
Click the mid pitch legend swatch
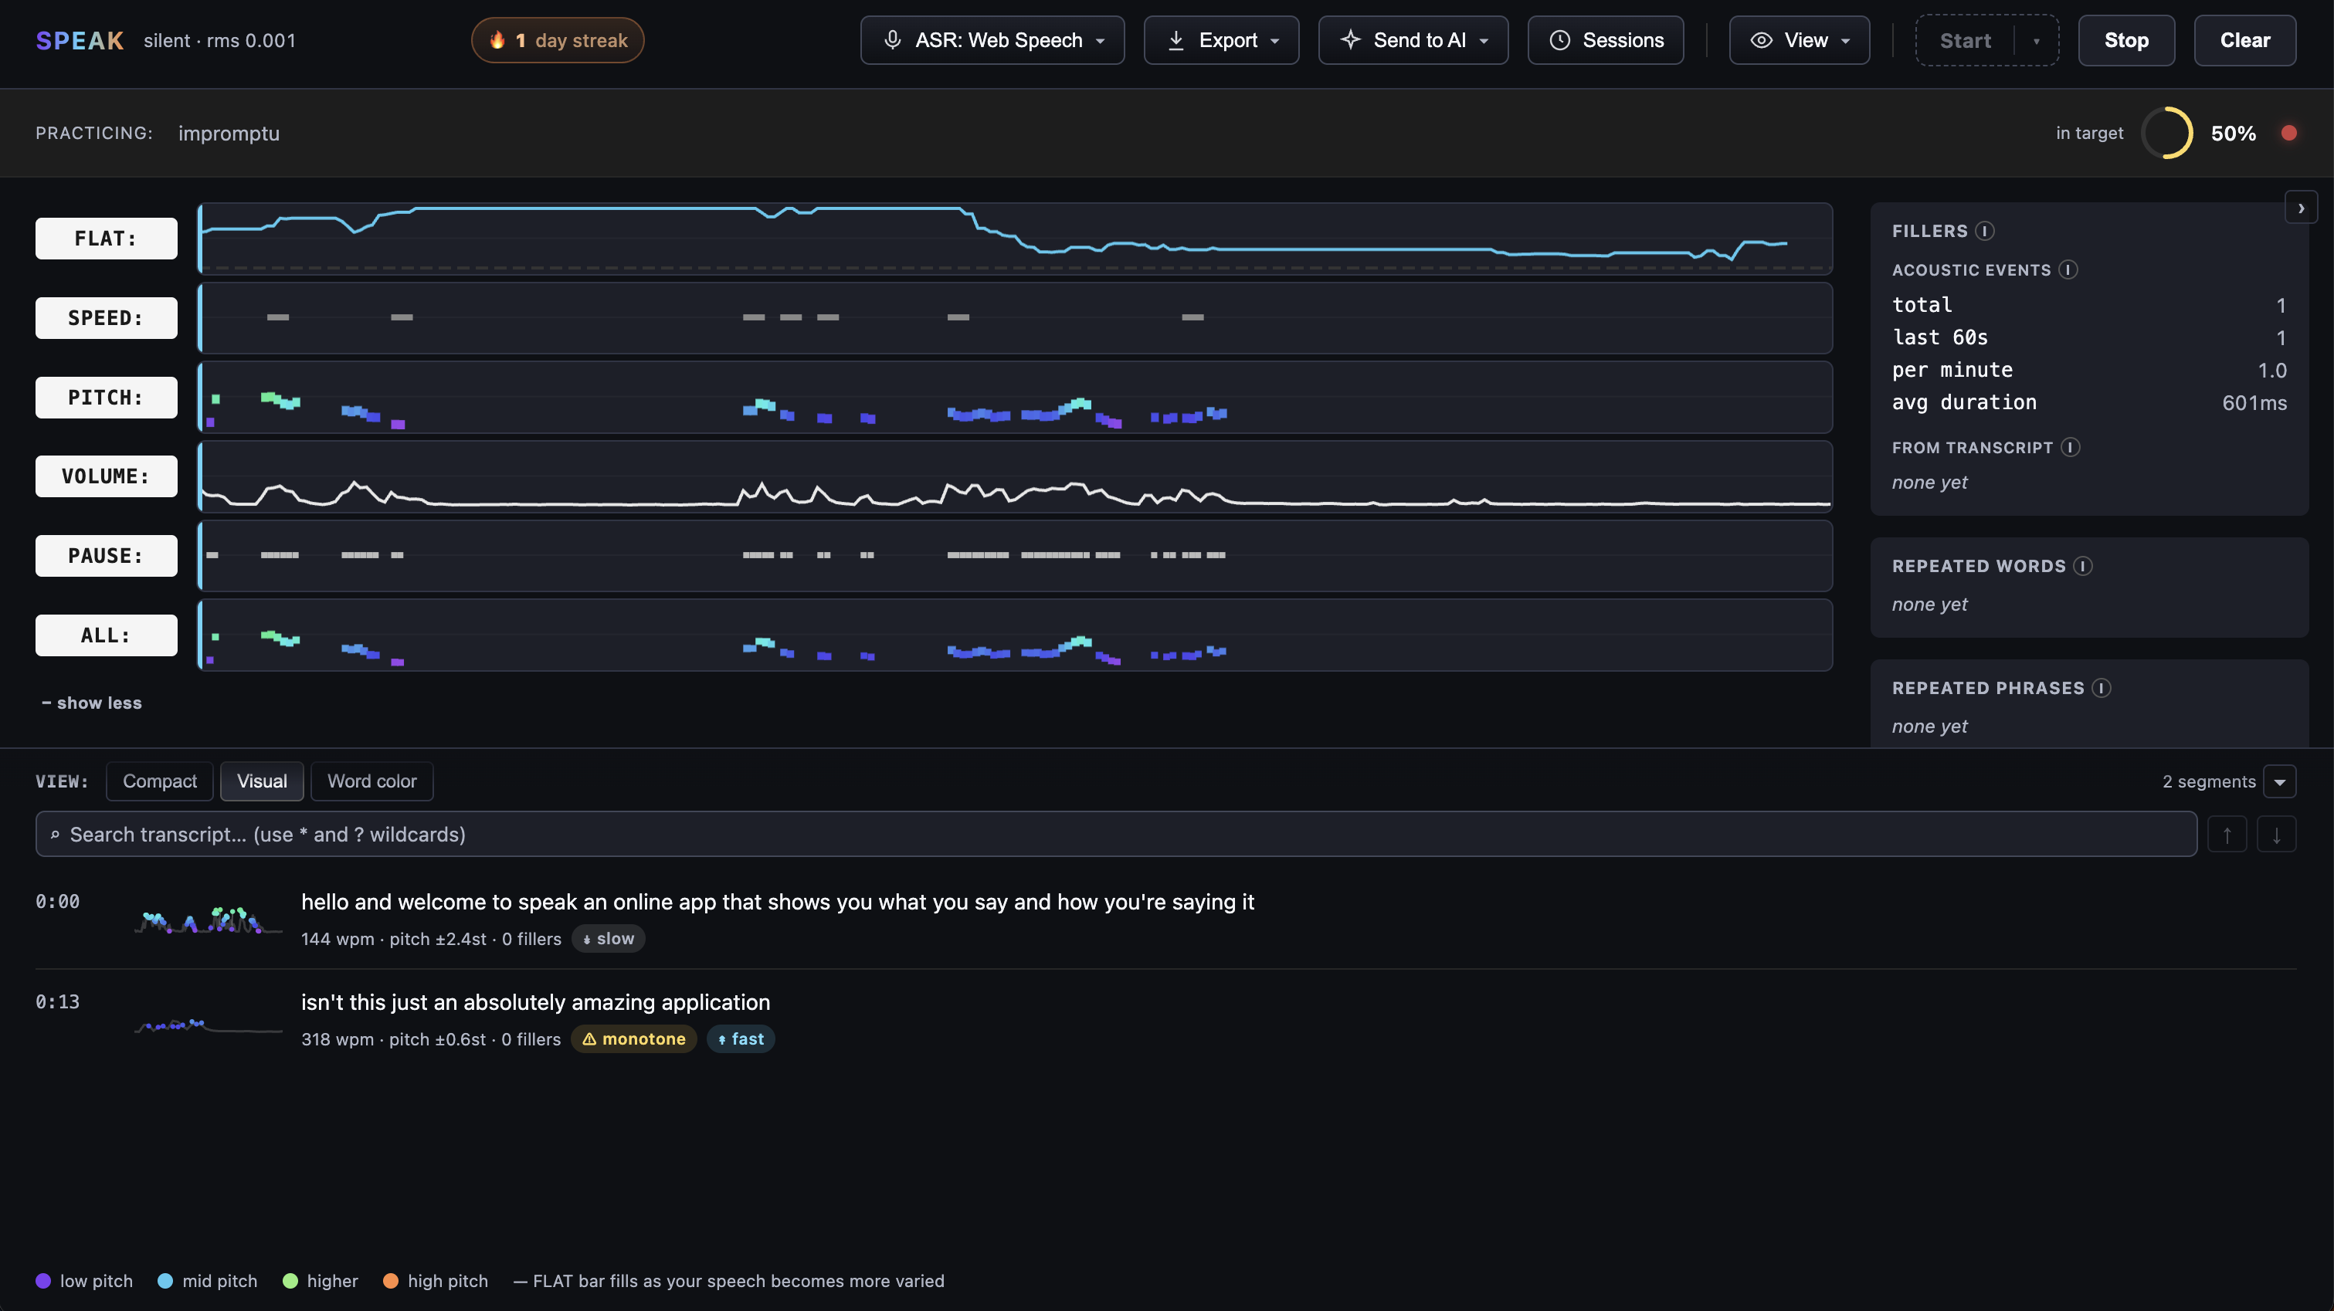click(x=165, y=1281)
